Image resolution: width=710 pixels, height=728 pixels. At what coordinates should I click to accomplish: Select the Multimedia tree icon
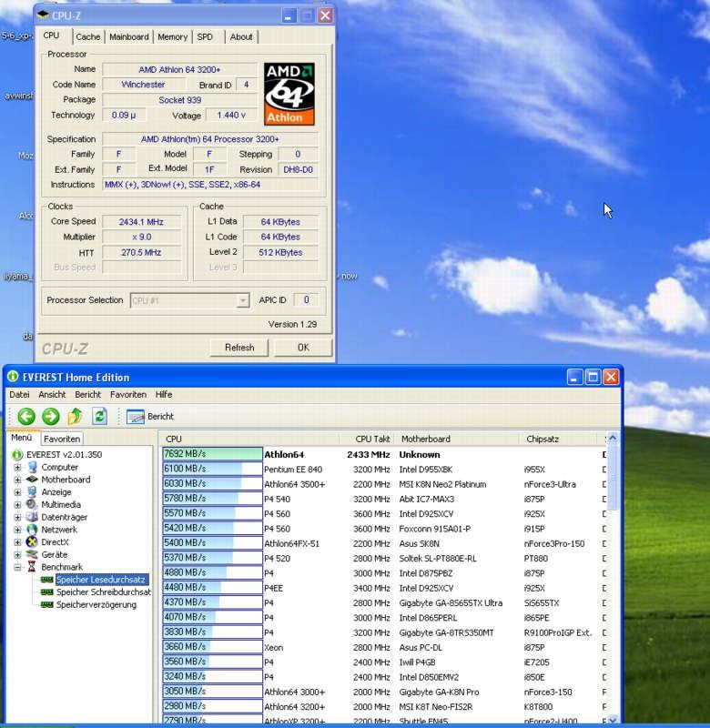click(x=32, y=504)
